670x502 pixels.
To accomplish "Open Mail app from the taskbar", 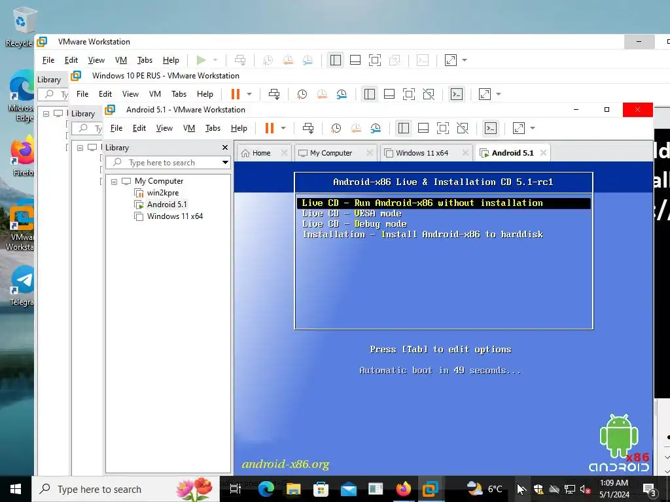I will pos(348,489).
